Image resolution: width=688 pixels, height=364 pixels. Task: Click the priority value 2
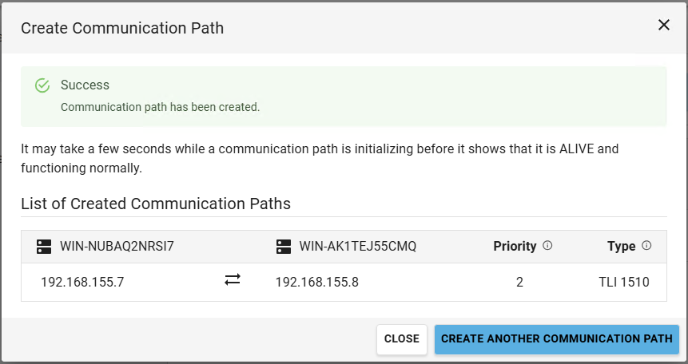(x=519, y=282)
